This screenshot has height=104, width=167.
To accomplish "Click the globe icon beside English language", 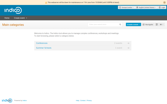I will [137, 7].
